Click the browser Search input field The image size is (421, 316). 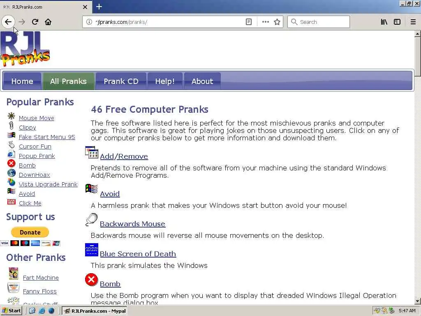pyautogui.click(x=319, y=22)
